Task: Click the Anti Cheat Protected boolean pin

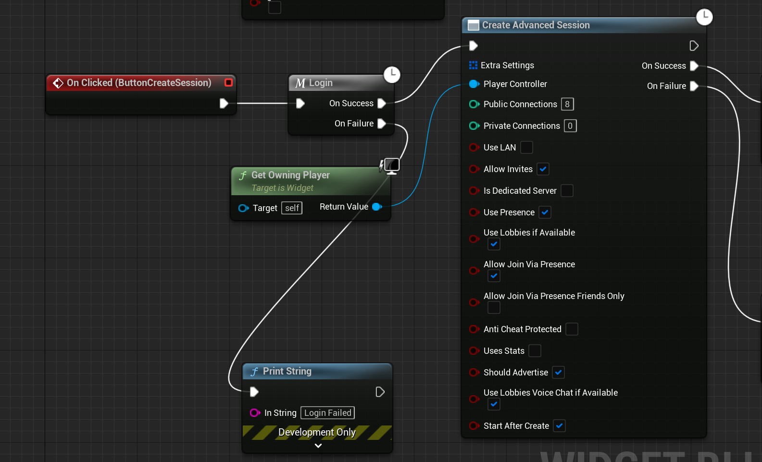Action: [x=474, y=329]
